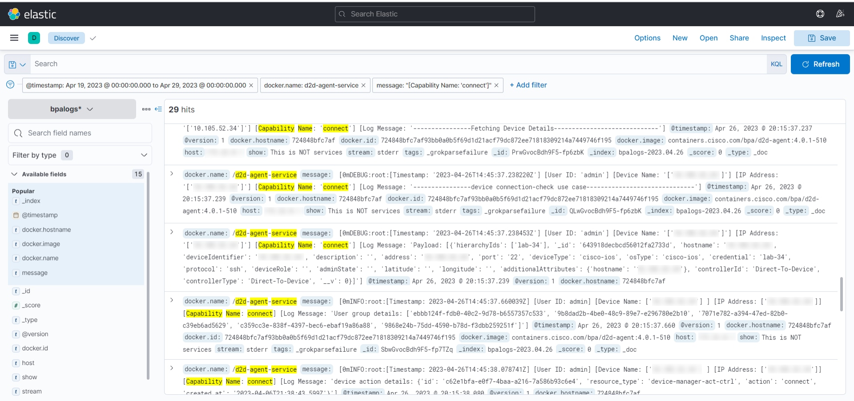Expand the Payload hierarchyIds log row
Viewport: 854px width, 401px height.
[172, 232]
